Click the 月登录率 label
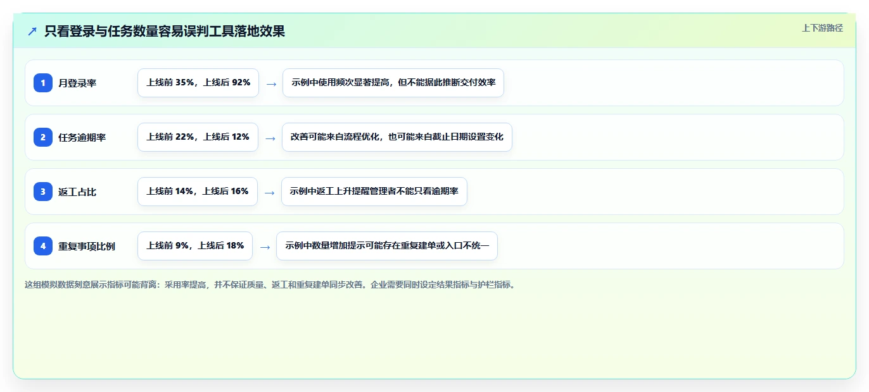 click(77, 83)
